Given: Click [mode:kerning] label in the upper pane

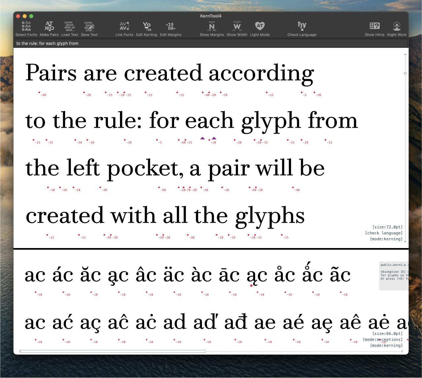Looking at the screenshot, I should [386, 239].
